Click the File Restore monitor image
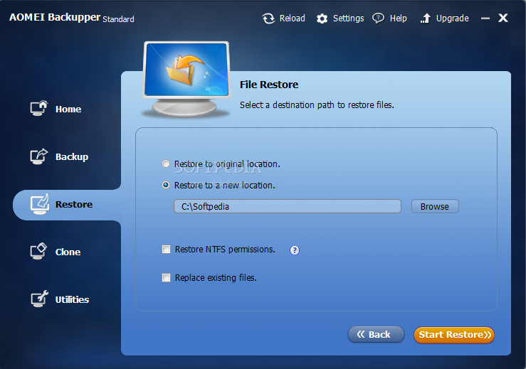 [186, 80]
